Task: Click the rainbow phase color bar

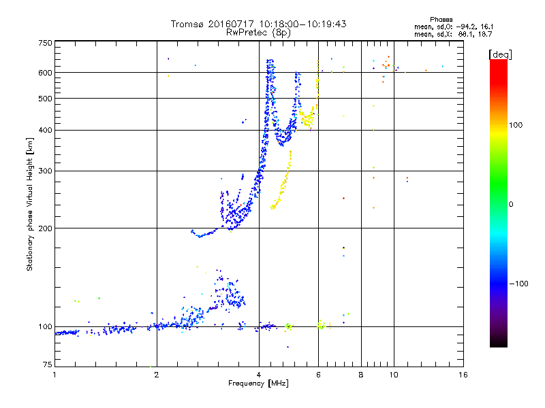Action: (x=499, y=203)
